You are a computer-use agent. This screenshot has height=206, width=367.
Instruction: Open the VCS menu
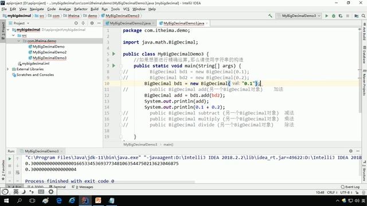126,9
